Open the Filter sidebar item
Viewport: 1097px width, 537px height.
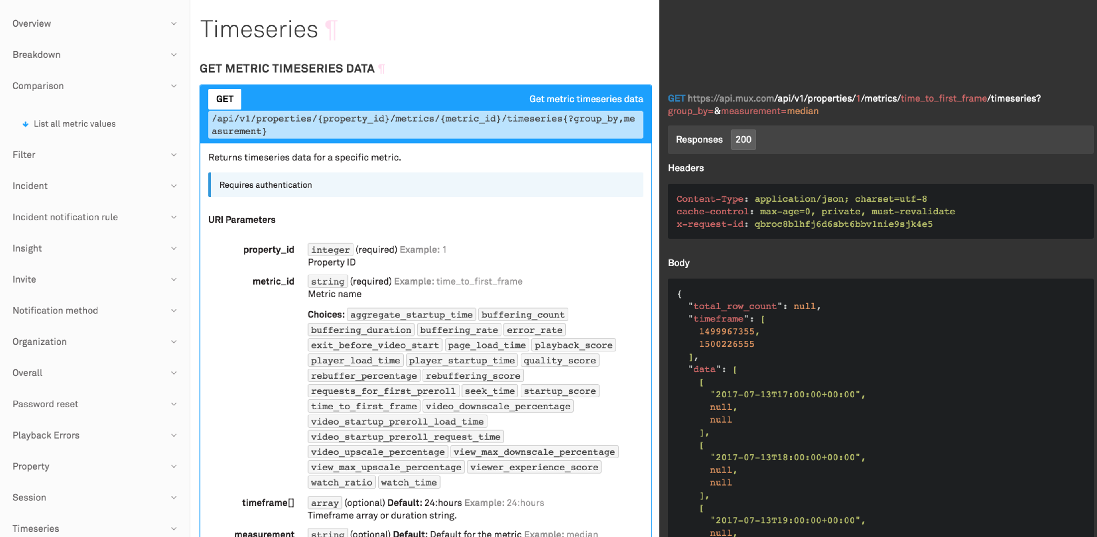[24, 154]
